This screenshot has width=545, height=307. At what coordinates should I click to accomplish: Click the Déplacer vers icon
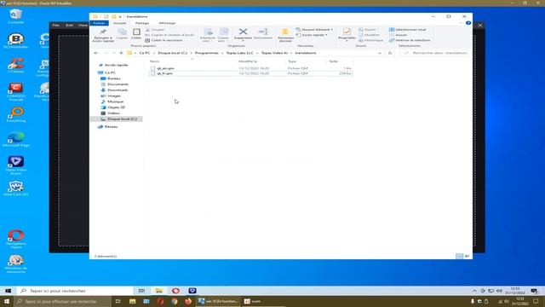pos(208,32)
